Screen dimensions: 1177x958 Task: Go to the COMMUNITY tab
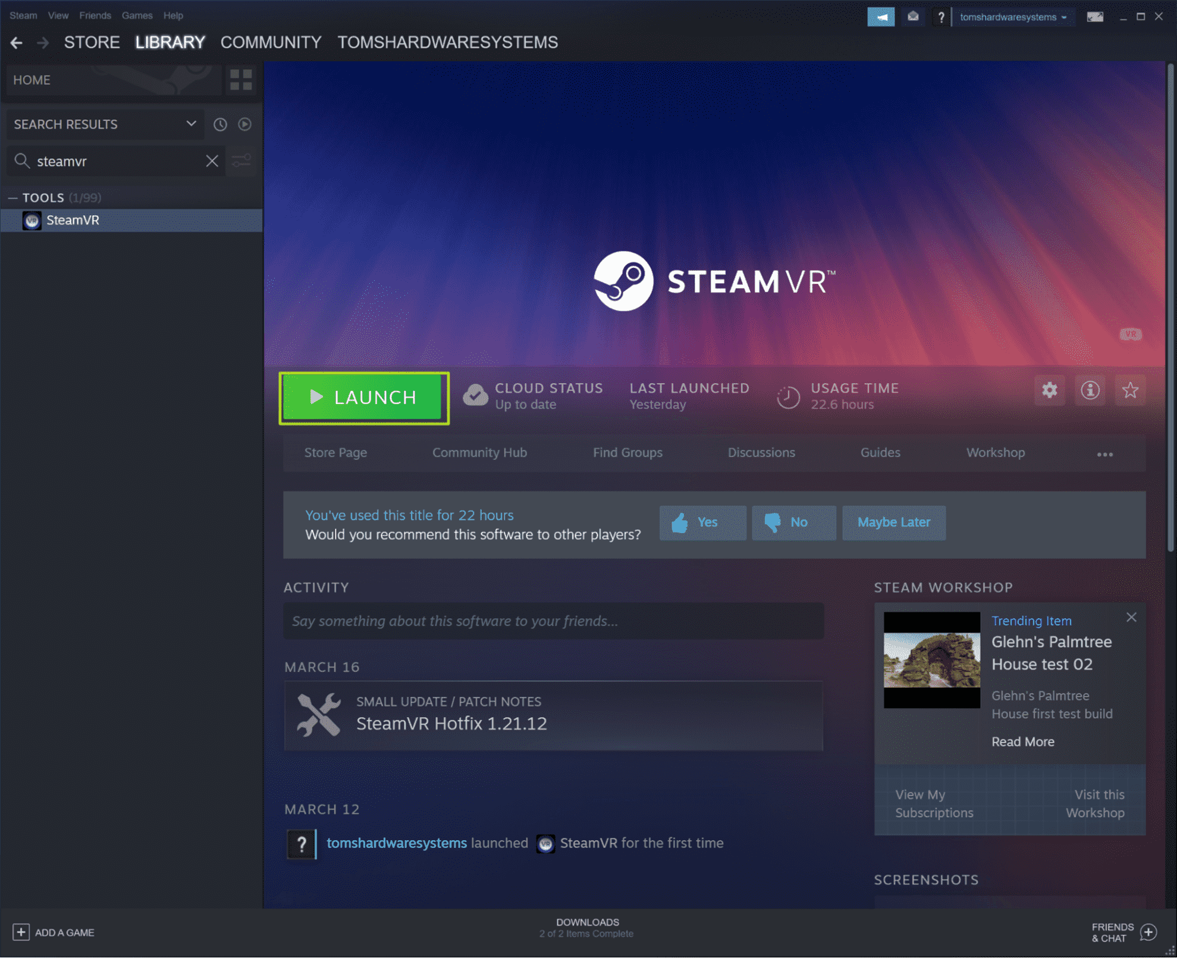(271, 43)
